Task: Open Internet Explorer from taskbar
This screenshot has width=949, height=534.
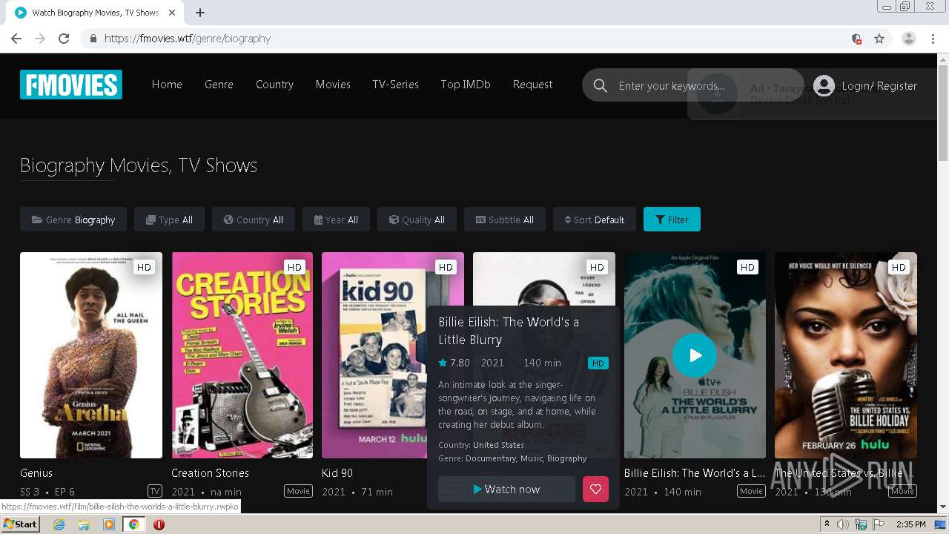Action: pos(59,524)
